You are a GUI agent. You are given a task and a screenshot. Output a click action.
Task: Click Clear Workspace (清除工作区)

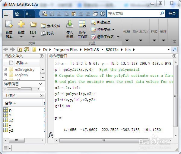(x=102, y=37)
